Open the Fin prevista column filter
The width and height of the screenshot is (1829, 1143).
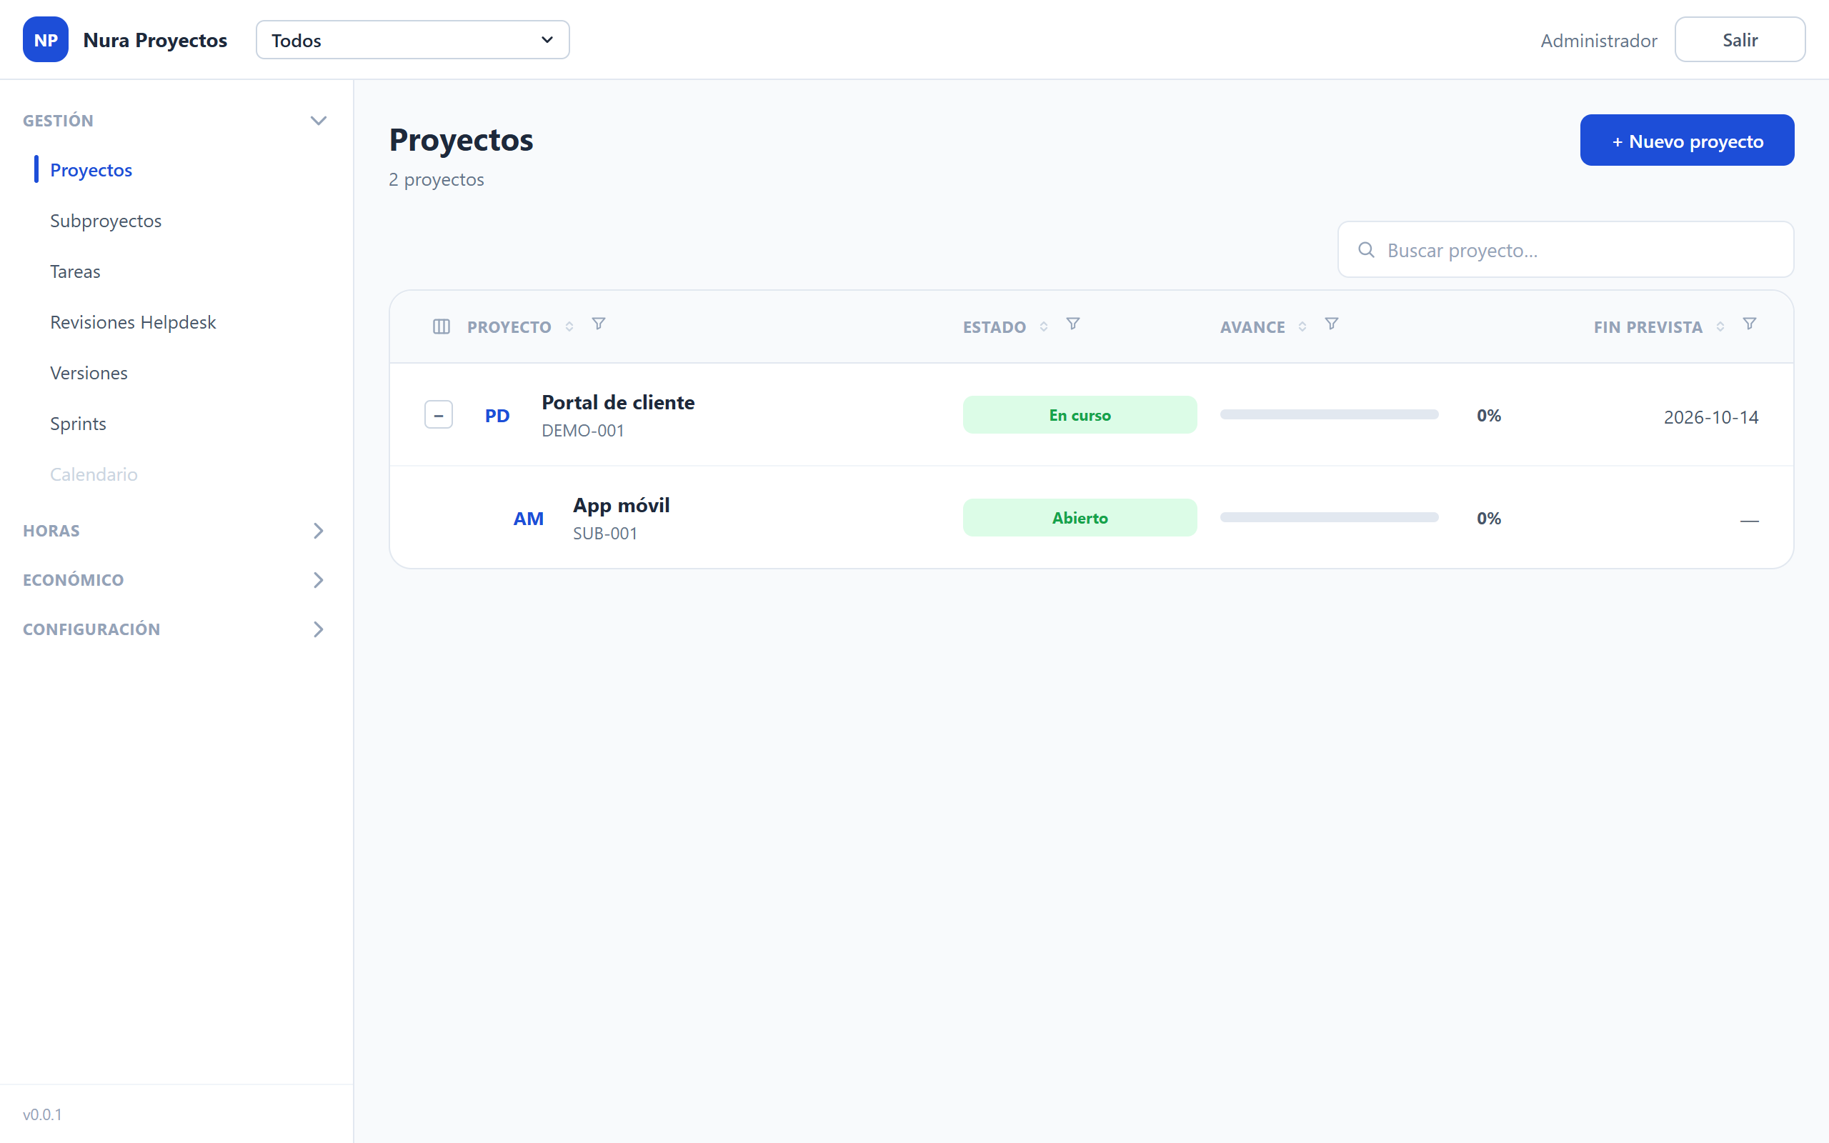coord(1750,324)
